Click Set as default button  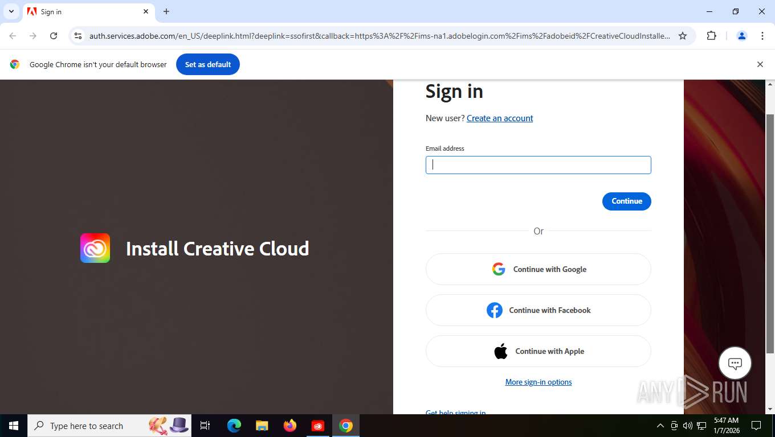pos(208,64)
